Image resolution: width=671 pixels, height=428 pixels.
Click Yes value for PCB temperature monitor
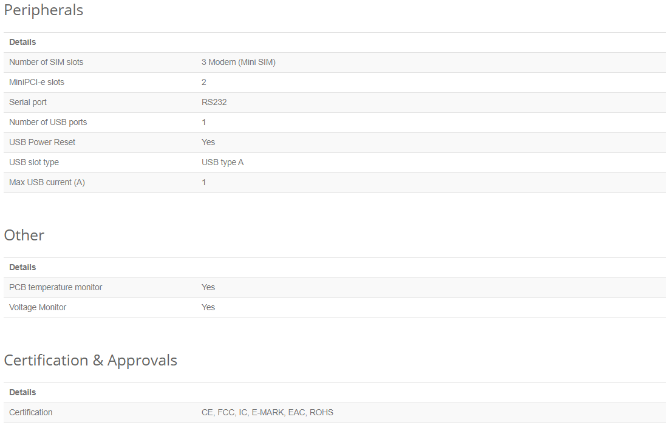pos(208,287)
